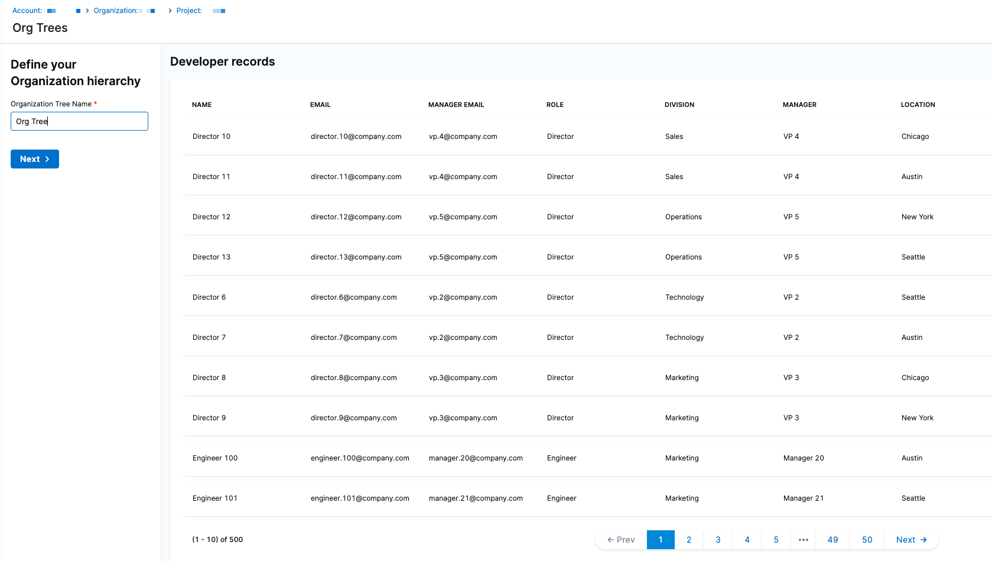Select the Engineer 100 row
Image resolution: width=992 pixels, height=561 pixels.
pos(215,458)
